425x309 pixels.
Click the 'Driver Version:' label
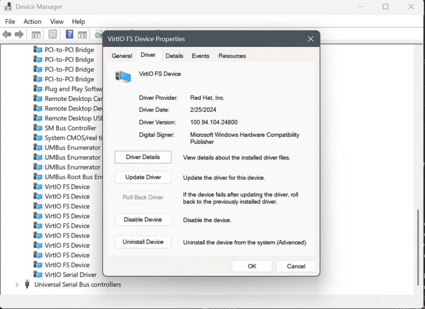(x=157, y=122)
